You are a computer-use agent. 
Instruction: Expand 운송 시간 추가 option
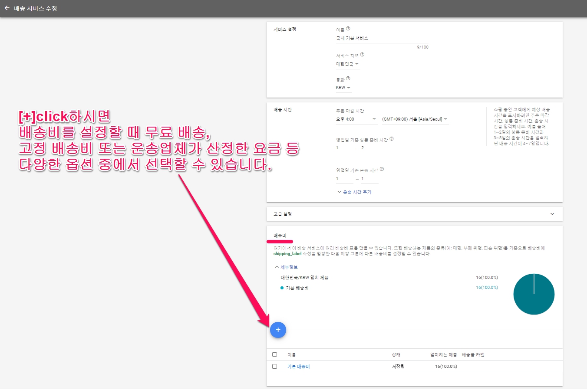point(355,192)
